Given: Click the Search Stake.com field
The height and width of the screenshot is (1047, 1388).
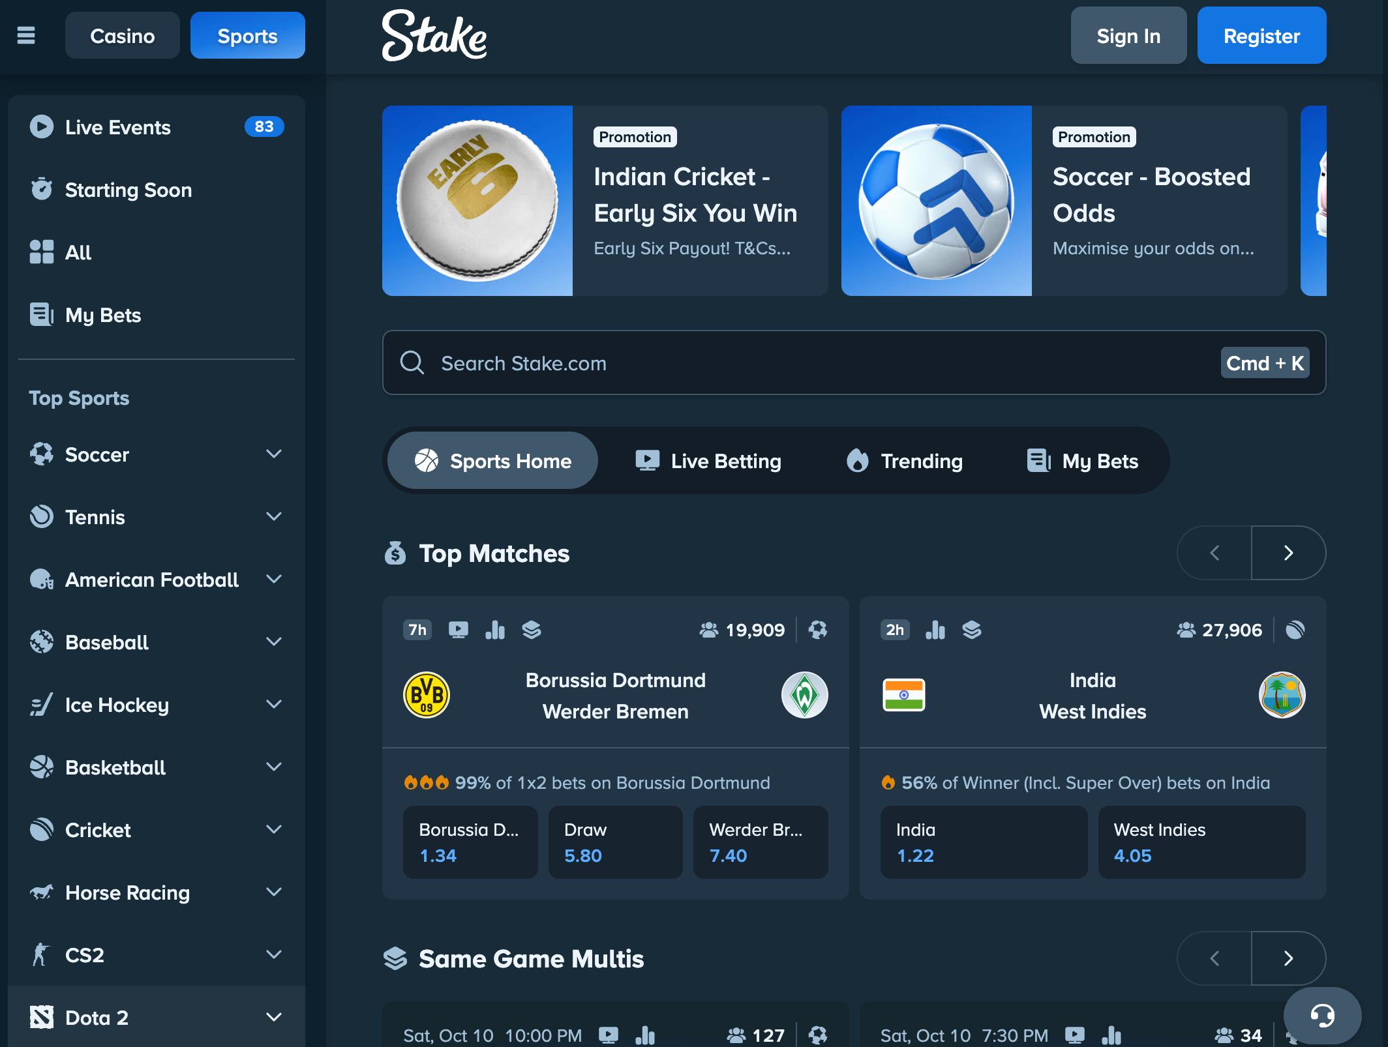Looking at the screenshot, I should (854, 362).
